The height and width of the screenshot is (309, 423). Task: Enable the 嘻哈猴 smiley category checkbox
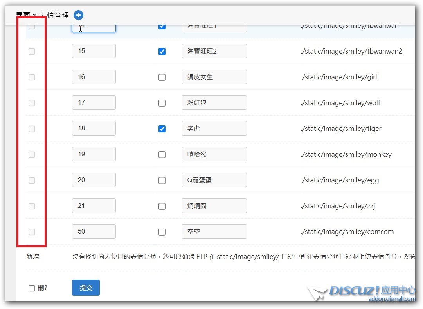162,155
